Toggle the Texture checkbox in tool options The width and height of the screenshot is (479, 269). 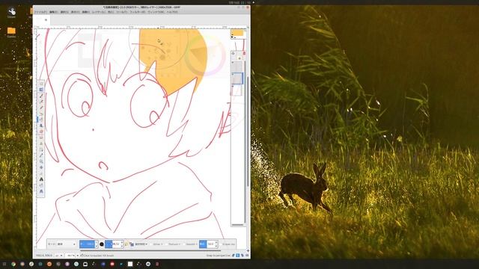click(167, 244)
